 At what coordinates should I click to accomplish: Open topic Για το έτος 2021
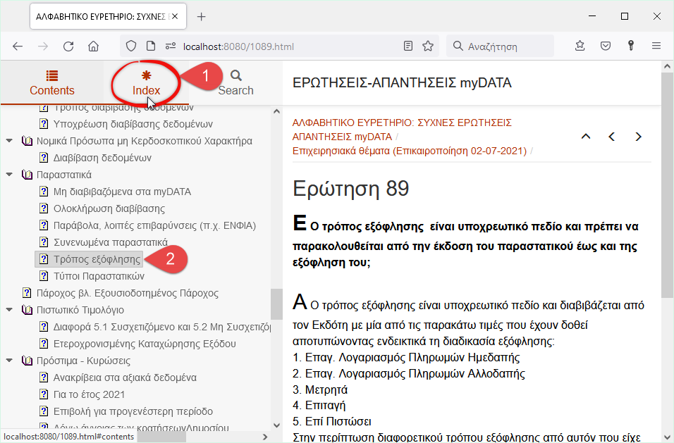(89, 394)
